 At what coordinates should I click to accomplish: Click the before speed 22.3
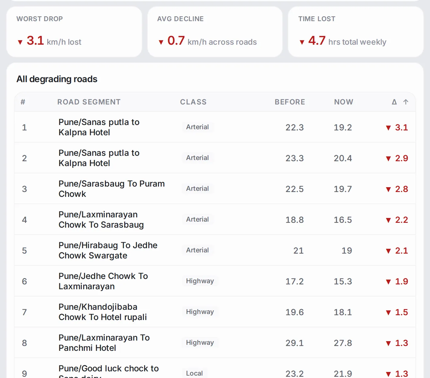(295, 127)
